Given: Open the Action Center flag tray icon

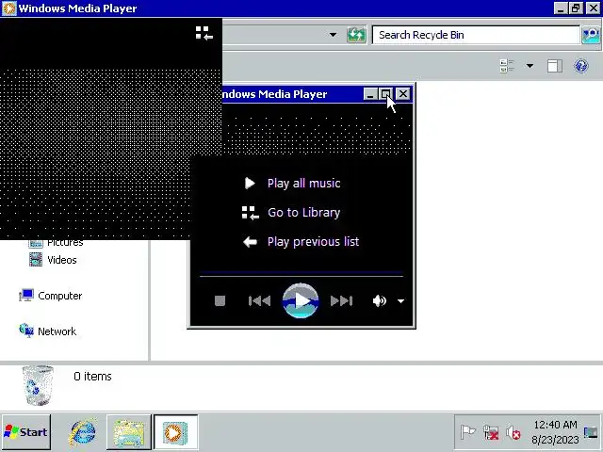Looking at the screenshot, I should 467,432.
